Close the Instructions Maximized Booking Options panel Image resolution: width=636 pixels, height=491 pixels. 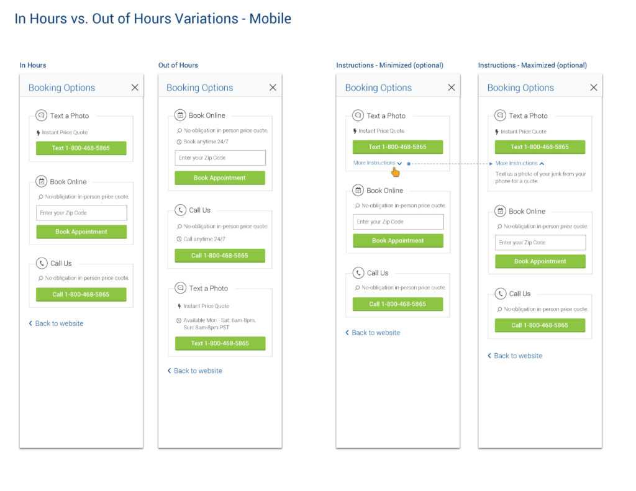click(593, 88)
